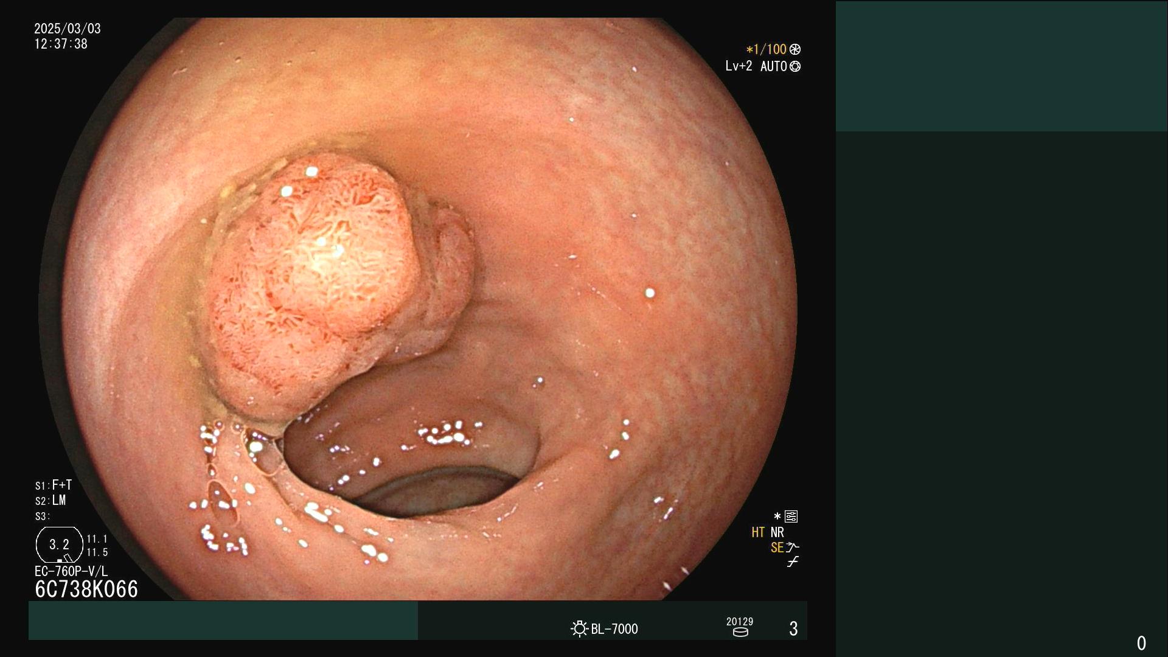Click the S2:LM switch assignment
The width and height of the screenshot is (1168, 657).
(x=50, y=500)
